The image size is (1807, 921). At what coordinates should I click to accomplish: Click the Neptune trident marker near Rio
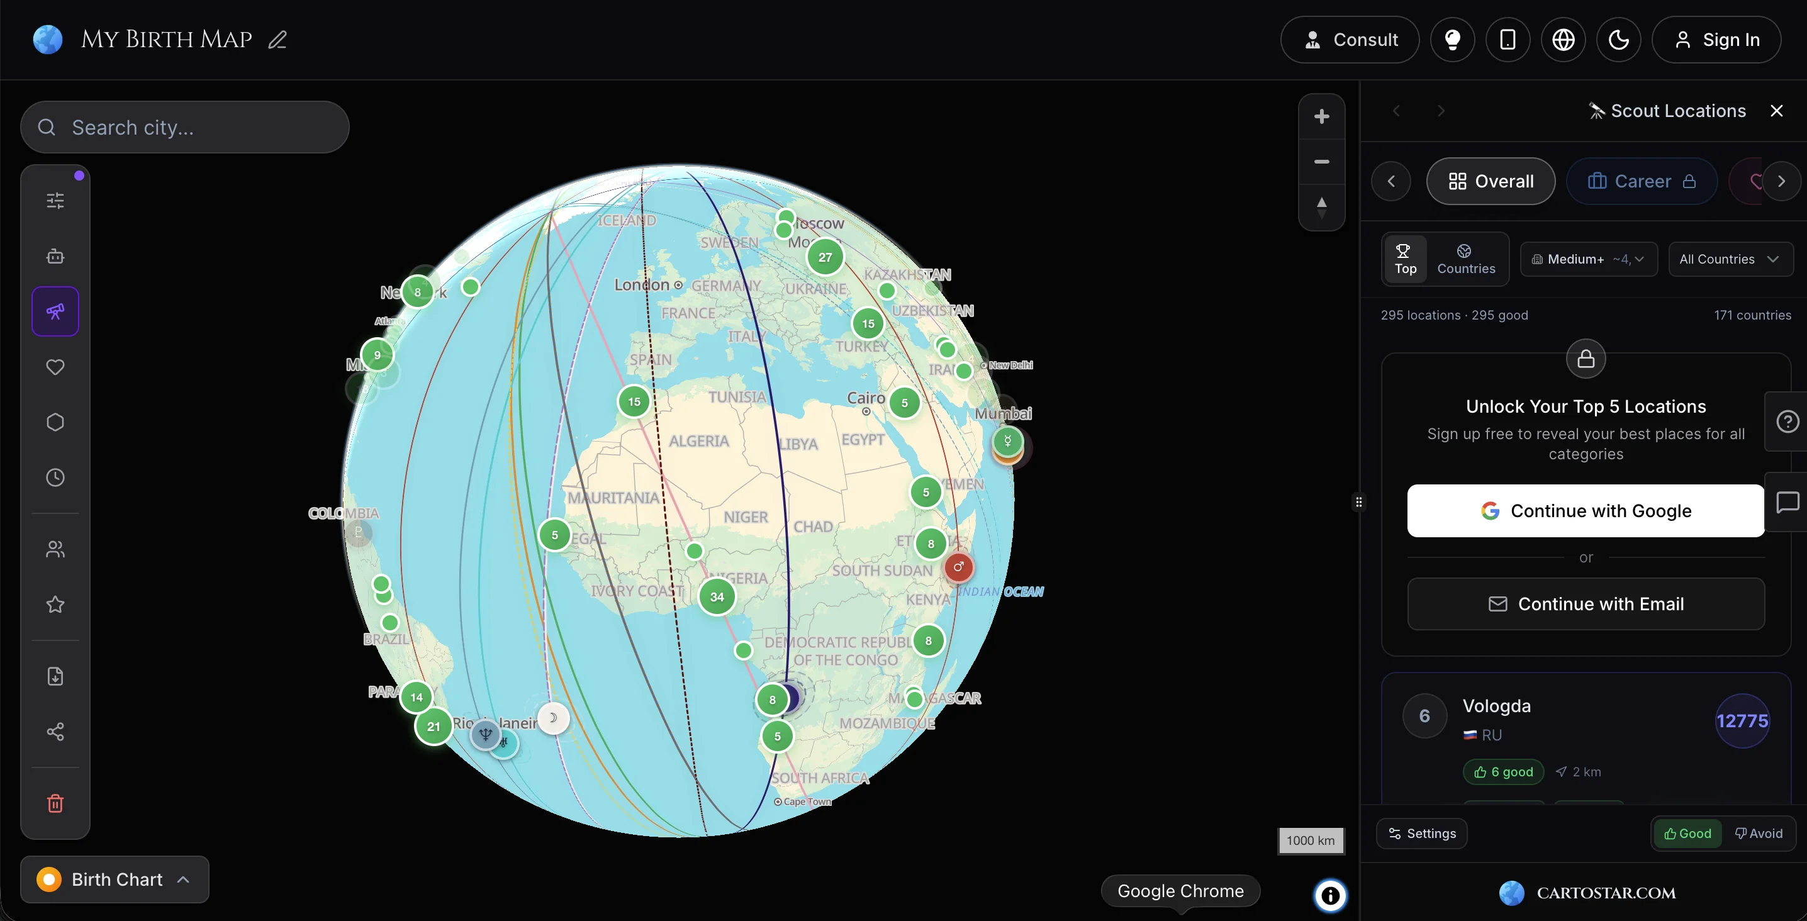point(484,734)
